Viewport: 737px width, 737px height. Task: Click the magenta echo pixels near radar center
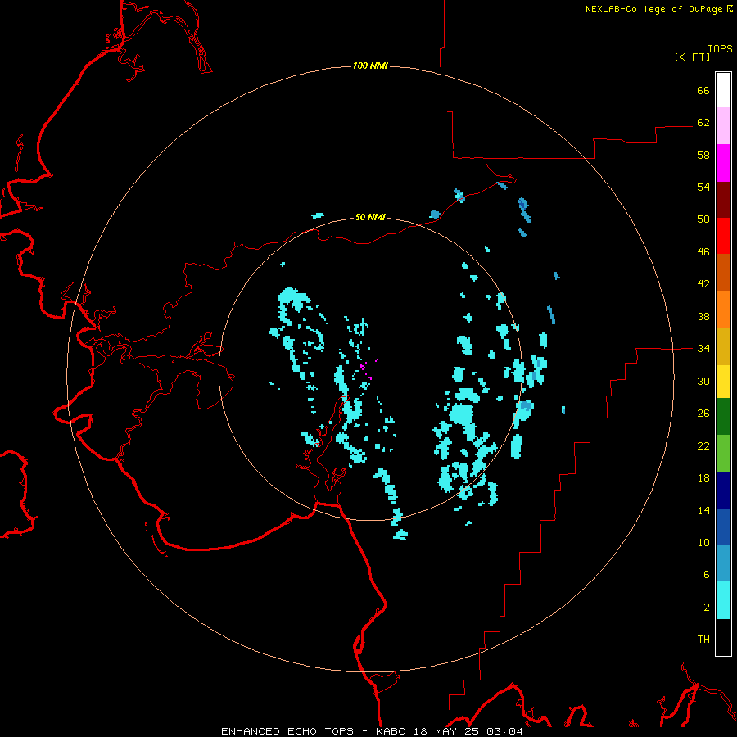tap(368, 369)
